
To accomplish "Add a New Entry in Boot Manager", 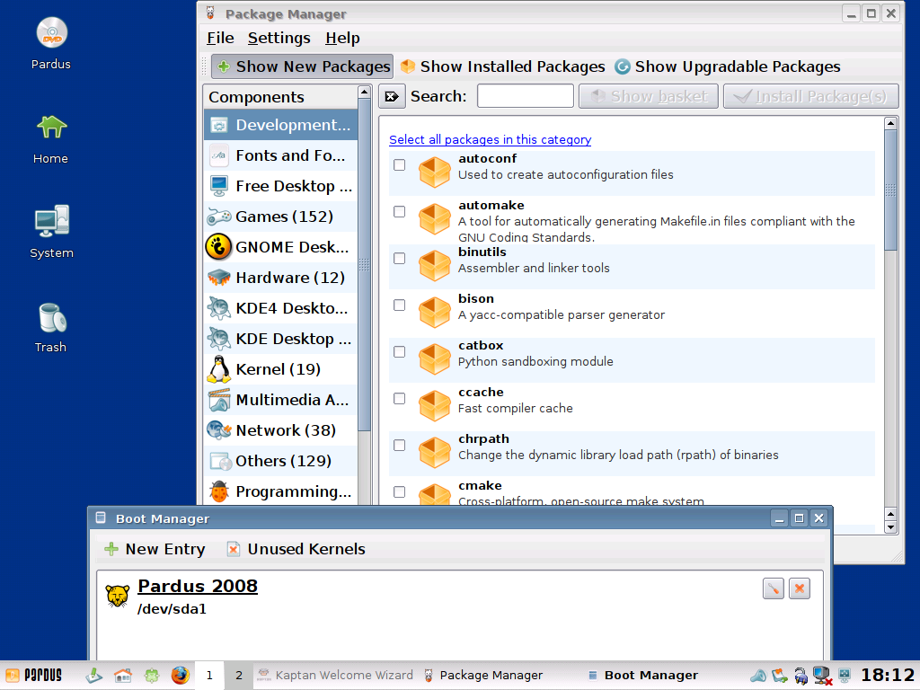I will (x=155, y=549).
